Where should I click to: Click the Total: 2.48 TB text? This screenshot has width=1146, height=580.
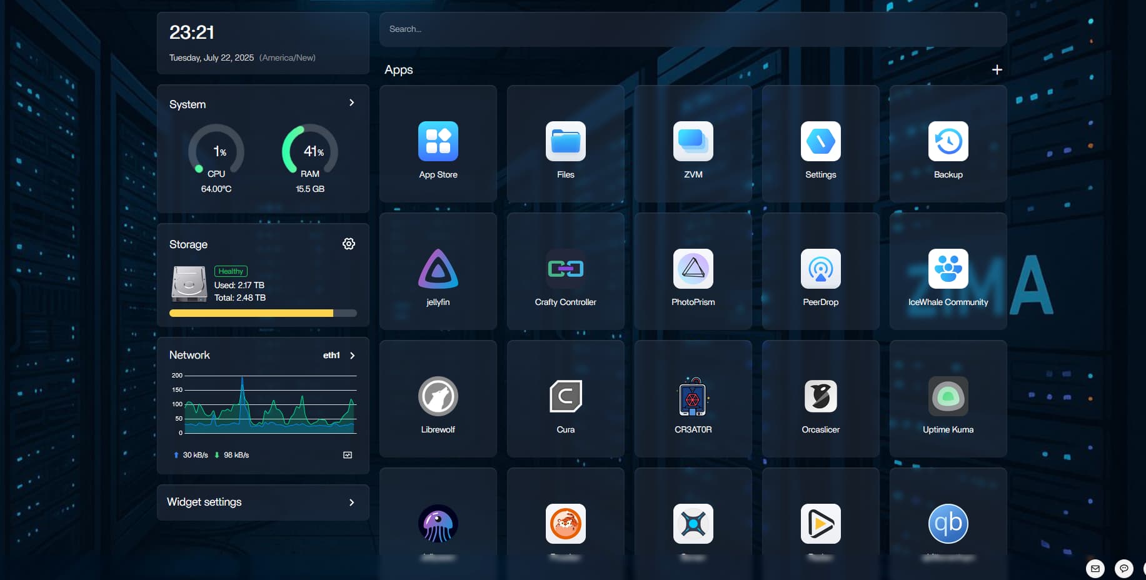pyautogui.click(x=240, y=297)
